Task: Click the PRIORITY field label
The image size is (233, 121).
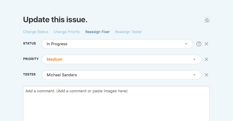Action: (x=31, y=59)
